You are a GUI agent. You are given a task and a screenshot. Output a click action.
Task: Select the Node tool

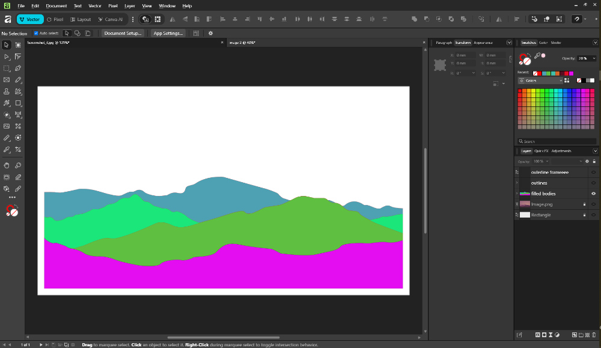(x=7, y=56)
